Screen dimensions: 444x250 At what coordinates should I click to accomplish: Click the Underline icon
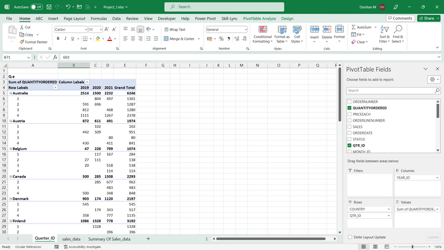tap(73, 39)
